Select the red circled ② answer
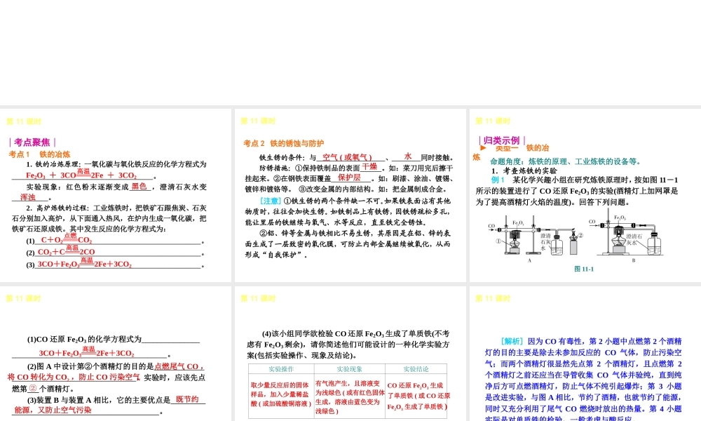The height and width of the screenshot is (421, 701). point(33,388)
